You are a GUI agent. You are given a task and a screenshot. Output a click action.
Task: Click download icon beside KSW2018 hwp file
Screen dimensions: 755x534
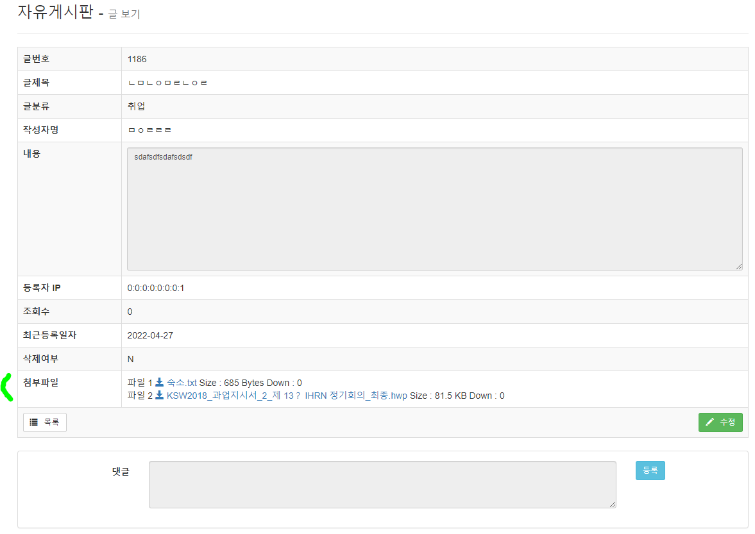(159, 396)
